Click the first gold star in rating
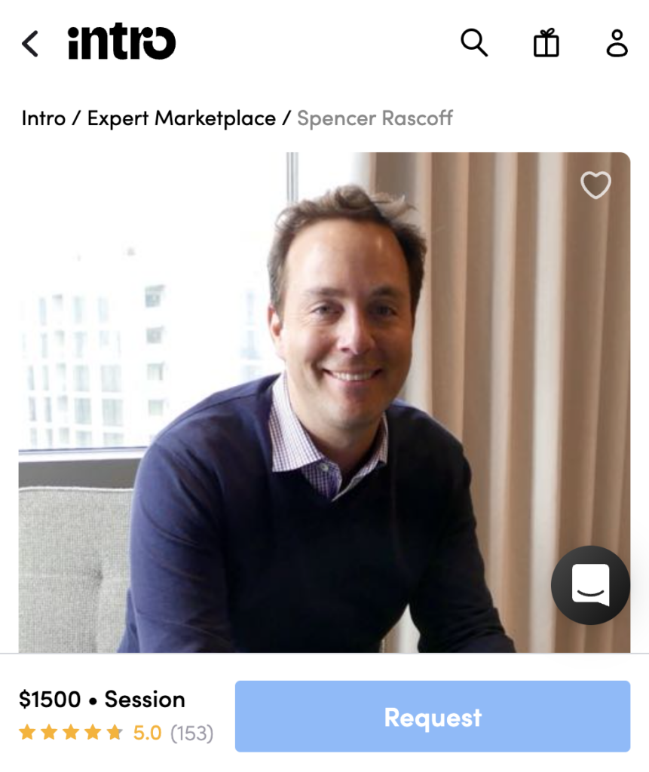649x772 pixels. 28,732
